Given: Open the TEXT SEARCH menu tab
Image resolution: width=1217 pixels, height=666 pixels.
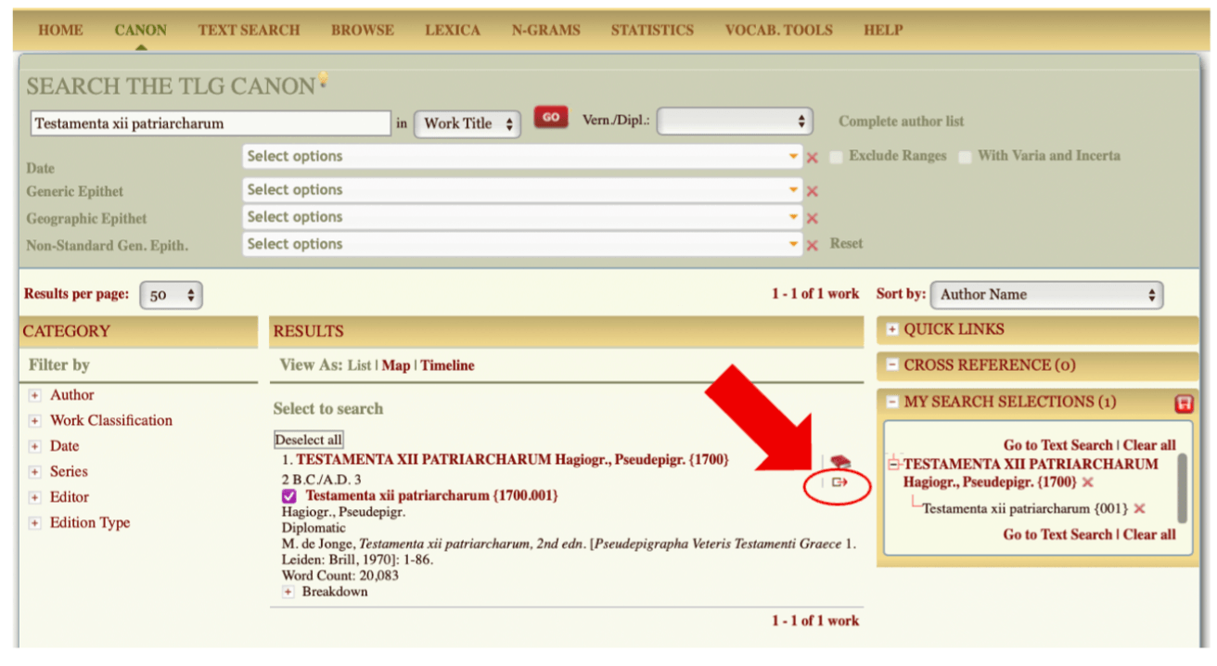Looking at the screenshot, I should pyautogui.click(x=249, y=30).
